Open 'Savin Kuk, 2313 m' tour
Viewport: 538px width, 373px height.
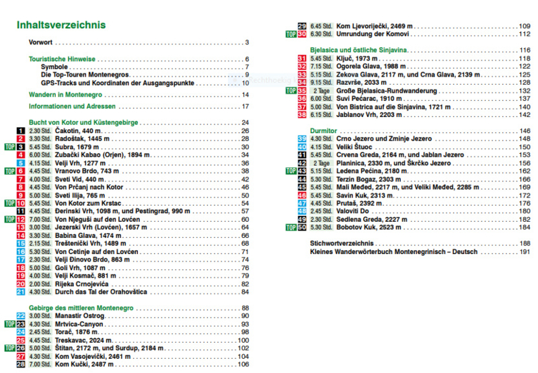click(364, 196)
